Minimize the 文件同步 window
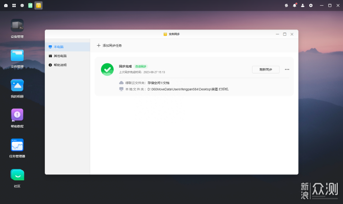Image resolution: width=343 pixels, height=204 pixels. pos(277,34)
